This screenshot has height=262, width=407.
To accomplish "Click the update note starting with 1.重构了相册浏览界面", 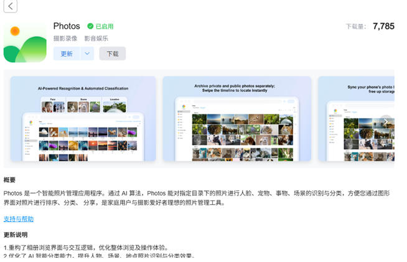I will (87, 247).
